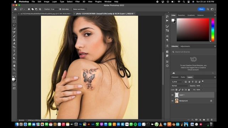The image size is (228, 128).
Task: Open the Color panel menu
Action: point(215,15)
